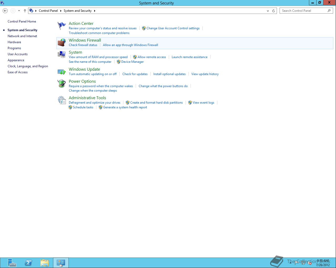Click Troubleshoot common computer problems
The image size is (336, 268).
pyautogui.click(x=99, y=33)
